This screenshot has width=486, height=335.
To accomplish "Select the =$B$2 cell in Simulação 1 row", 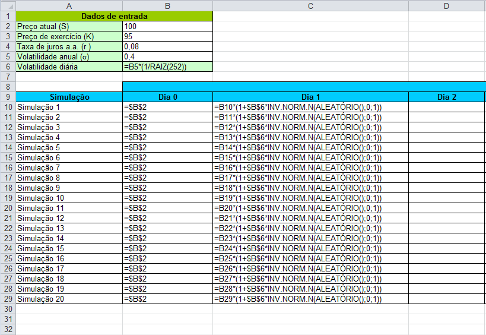I will click(x=168, y=107).
